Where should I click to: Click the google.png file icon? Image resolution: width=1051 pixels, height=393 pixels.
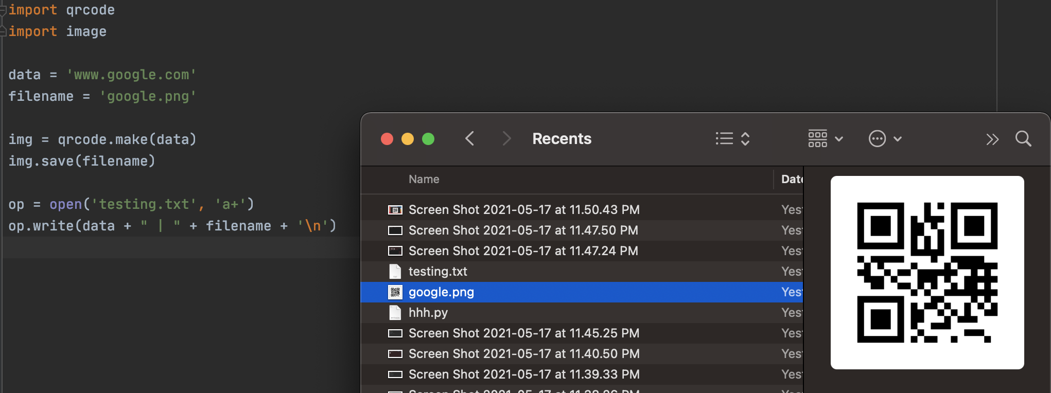coord(395,292)
